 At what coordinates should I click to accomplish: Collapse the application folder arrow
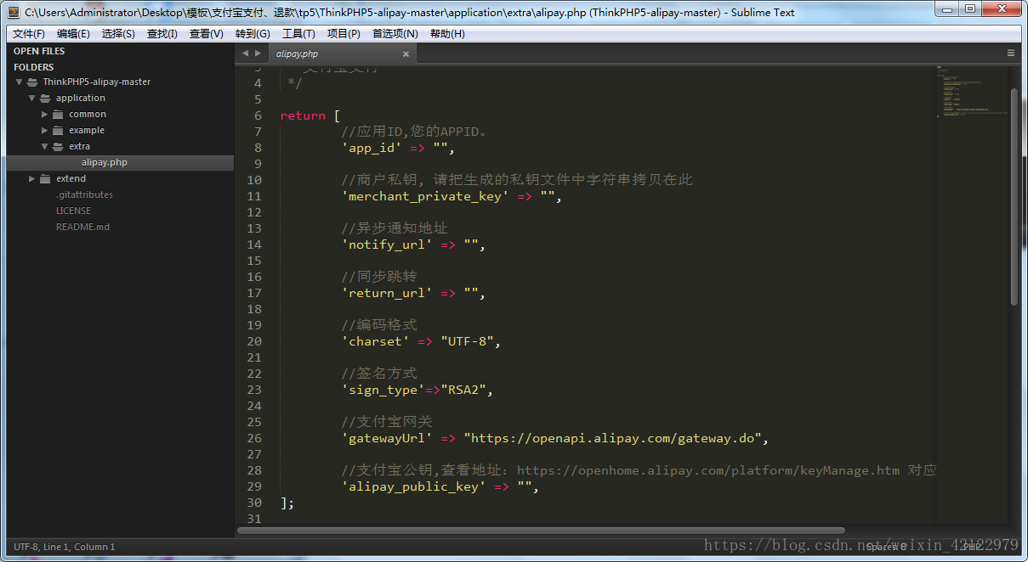(31, 98)
